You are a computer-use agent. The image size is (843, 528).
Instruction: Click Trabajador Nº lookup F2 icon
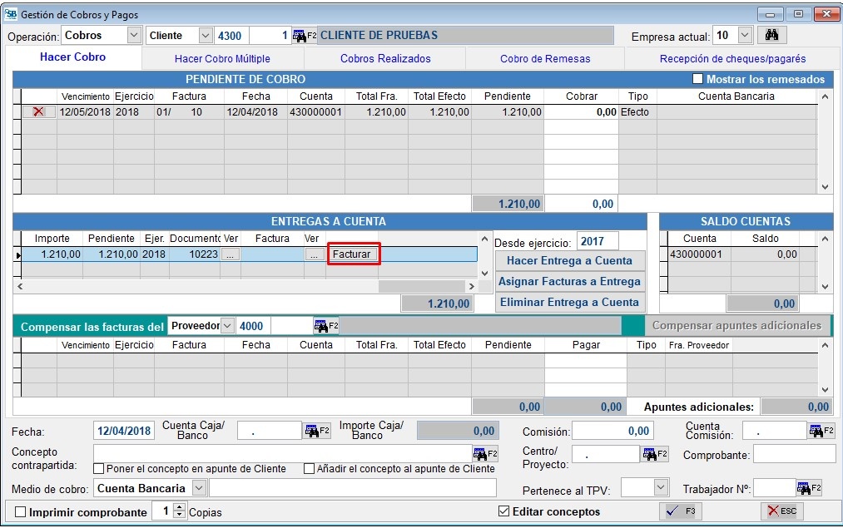pos(808,488)
